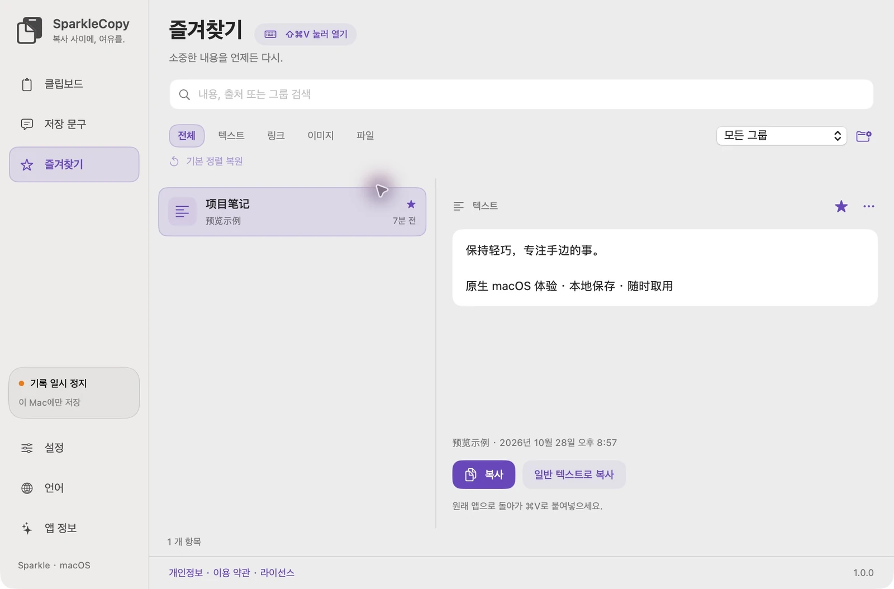Select the 전체 filter tab

tap(187, 136)
